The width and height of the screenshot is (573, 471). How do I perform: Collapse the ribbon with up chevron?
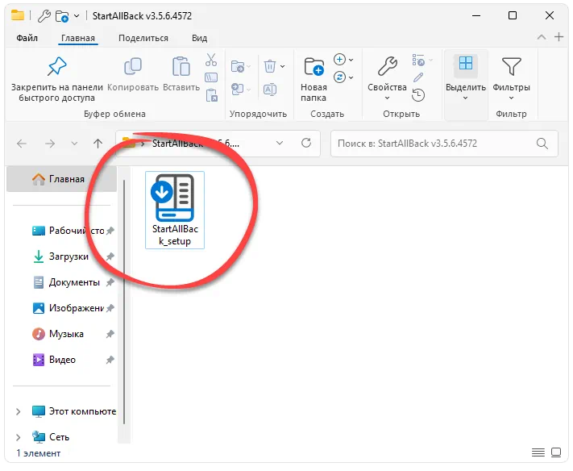tap(542, 37)
